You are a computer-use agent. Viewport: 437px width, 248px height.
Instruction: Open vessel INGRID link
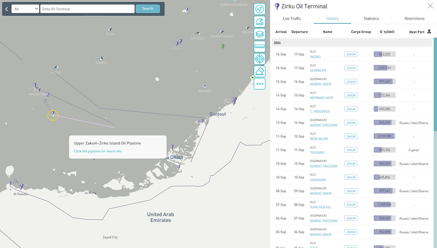pyautogui.click(x=315, y=57)
